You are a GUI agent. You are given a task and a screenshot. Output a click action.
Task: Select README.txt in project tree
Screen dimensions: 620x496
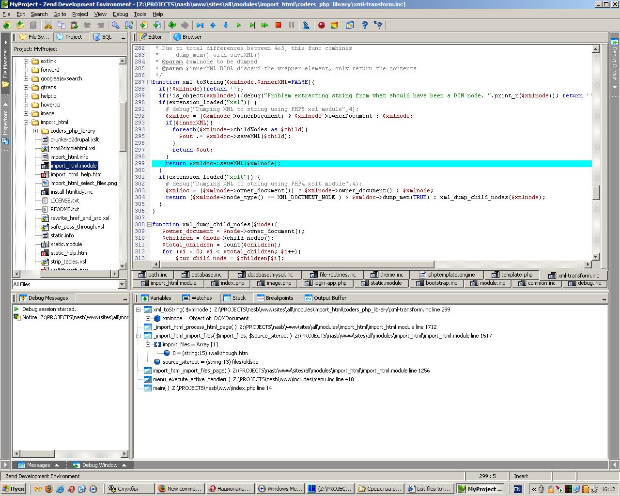click(64, 209)
